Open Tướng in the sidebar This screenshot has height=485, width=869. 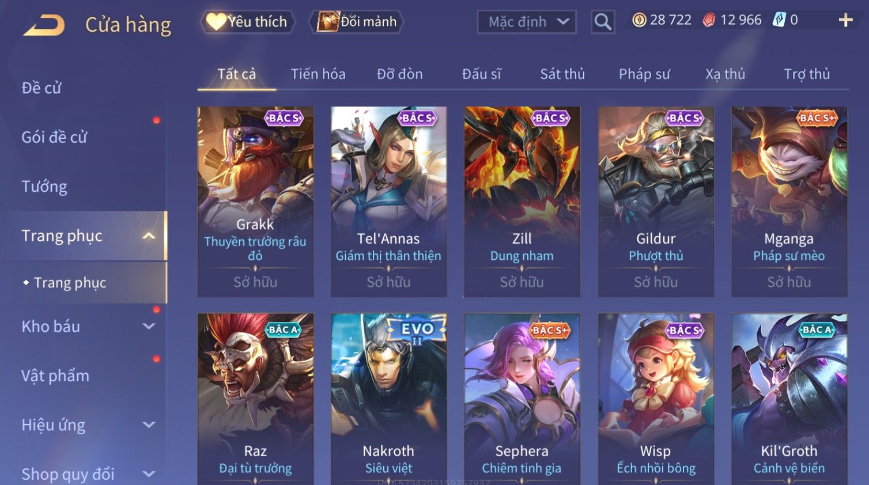44,187
